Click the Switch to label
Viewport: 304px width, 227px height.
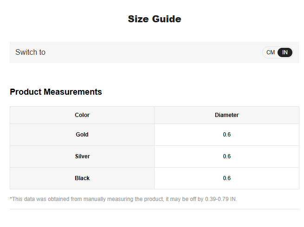(31, 52)
